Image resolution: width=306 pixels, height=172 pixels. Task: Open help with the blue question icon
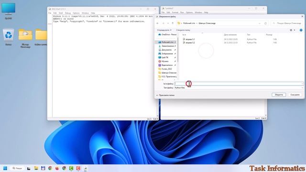click(301, 30)
